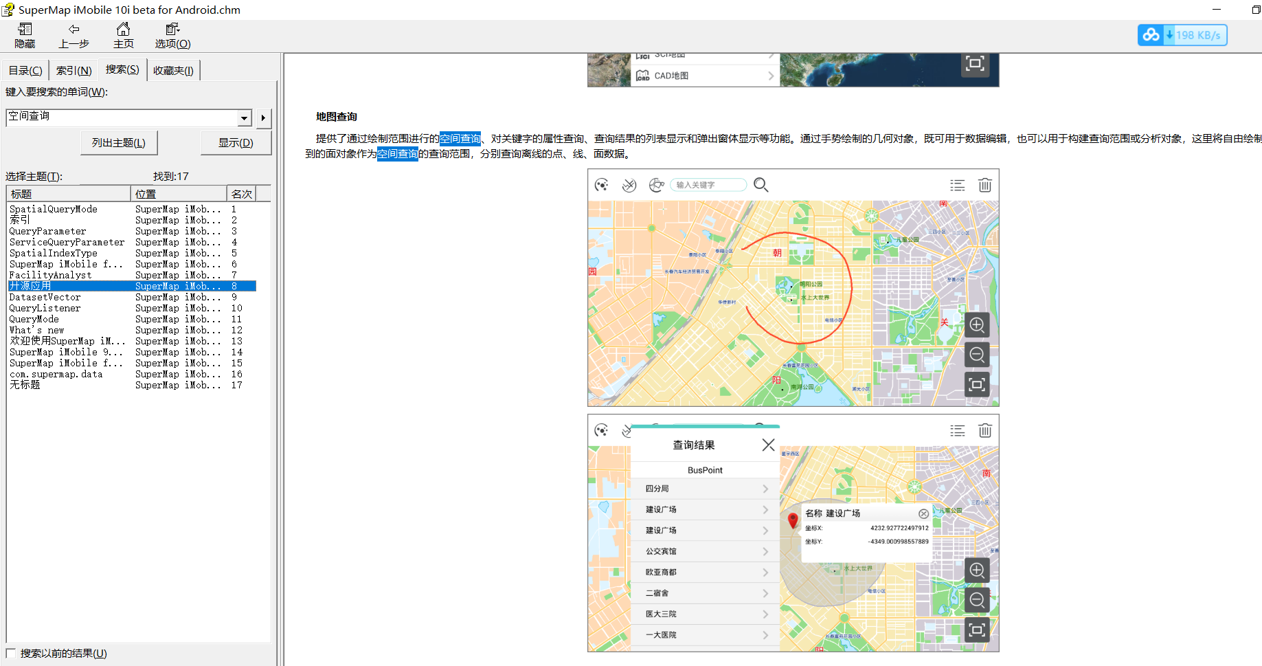Select the QueryParameter result row
This screenshot has width=1262, height=666.
coord(132,231)
